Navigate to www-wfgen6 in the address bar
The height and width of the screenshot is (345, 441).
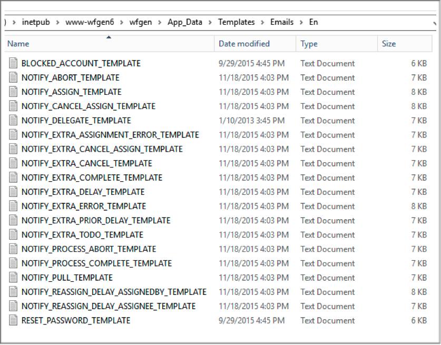pos(90,22)
